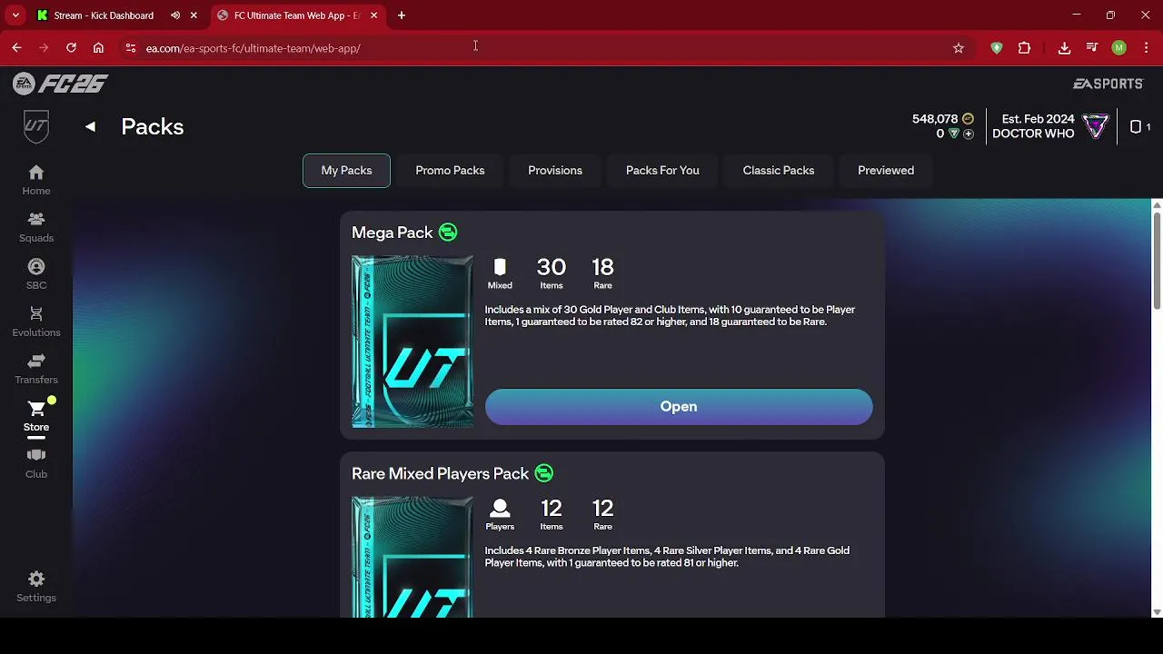Switch to the Provisions tab

click(x=555, y=171)
